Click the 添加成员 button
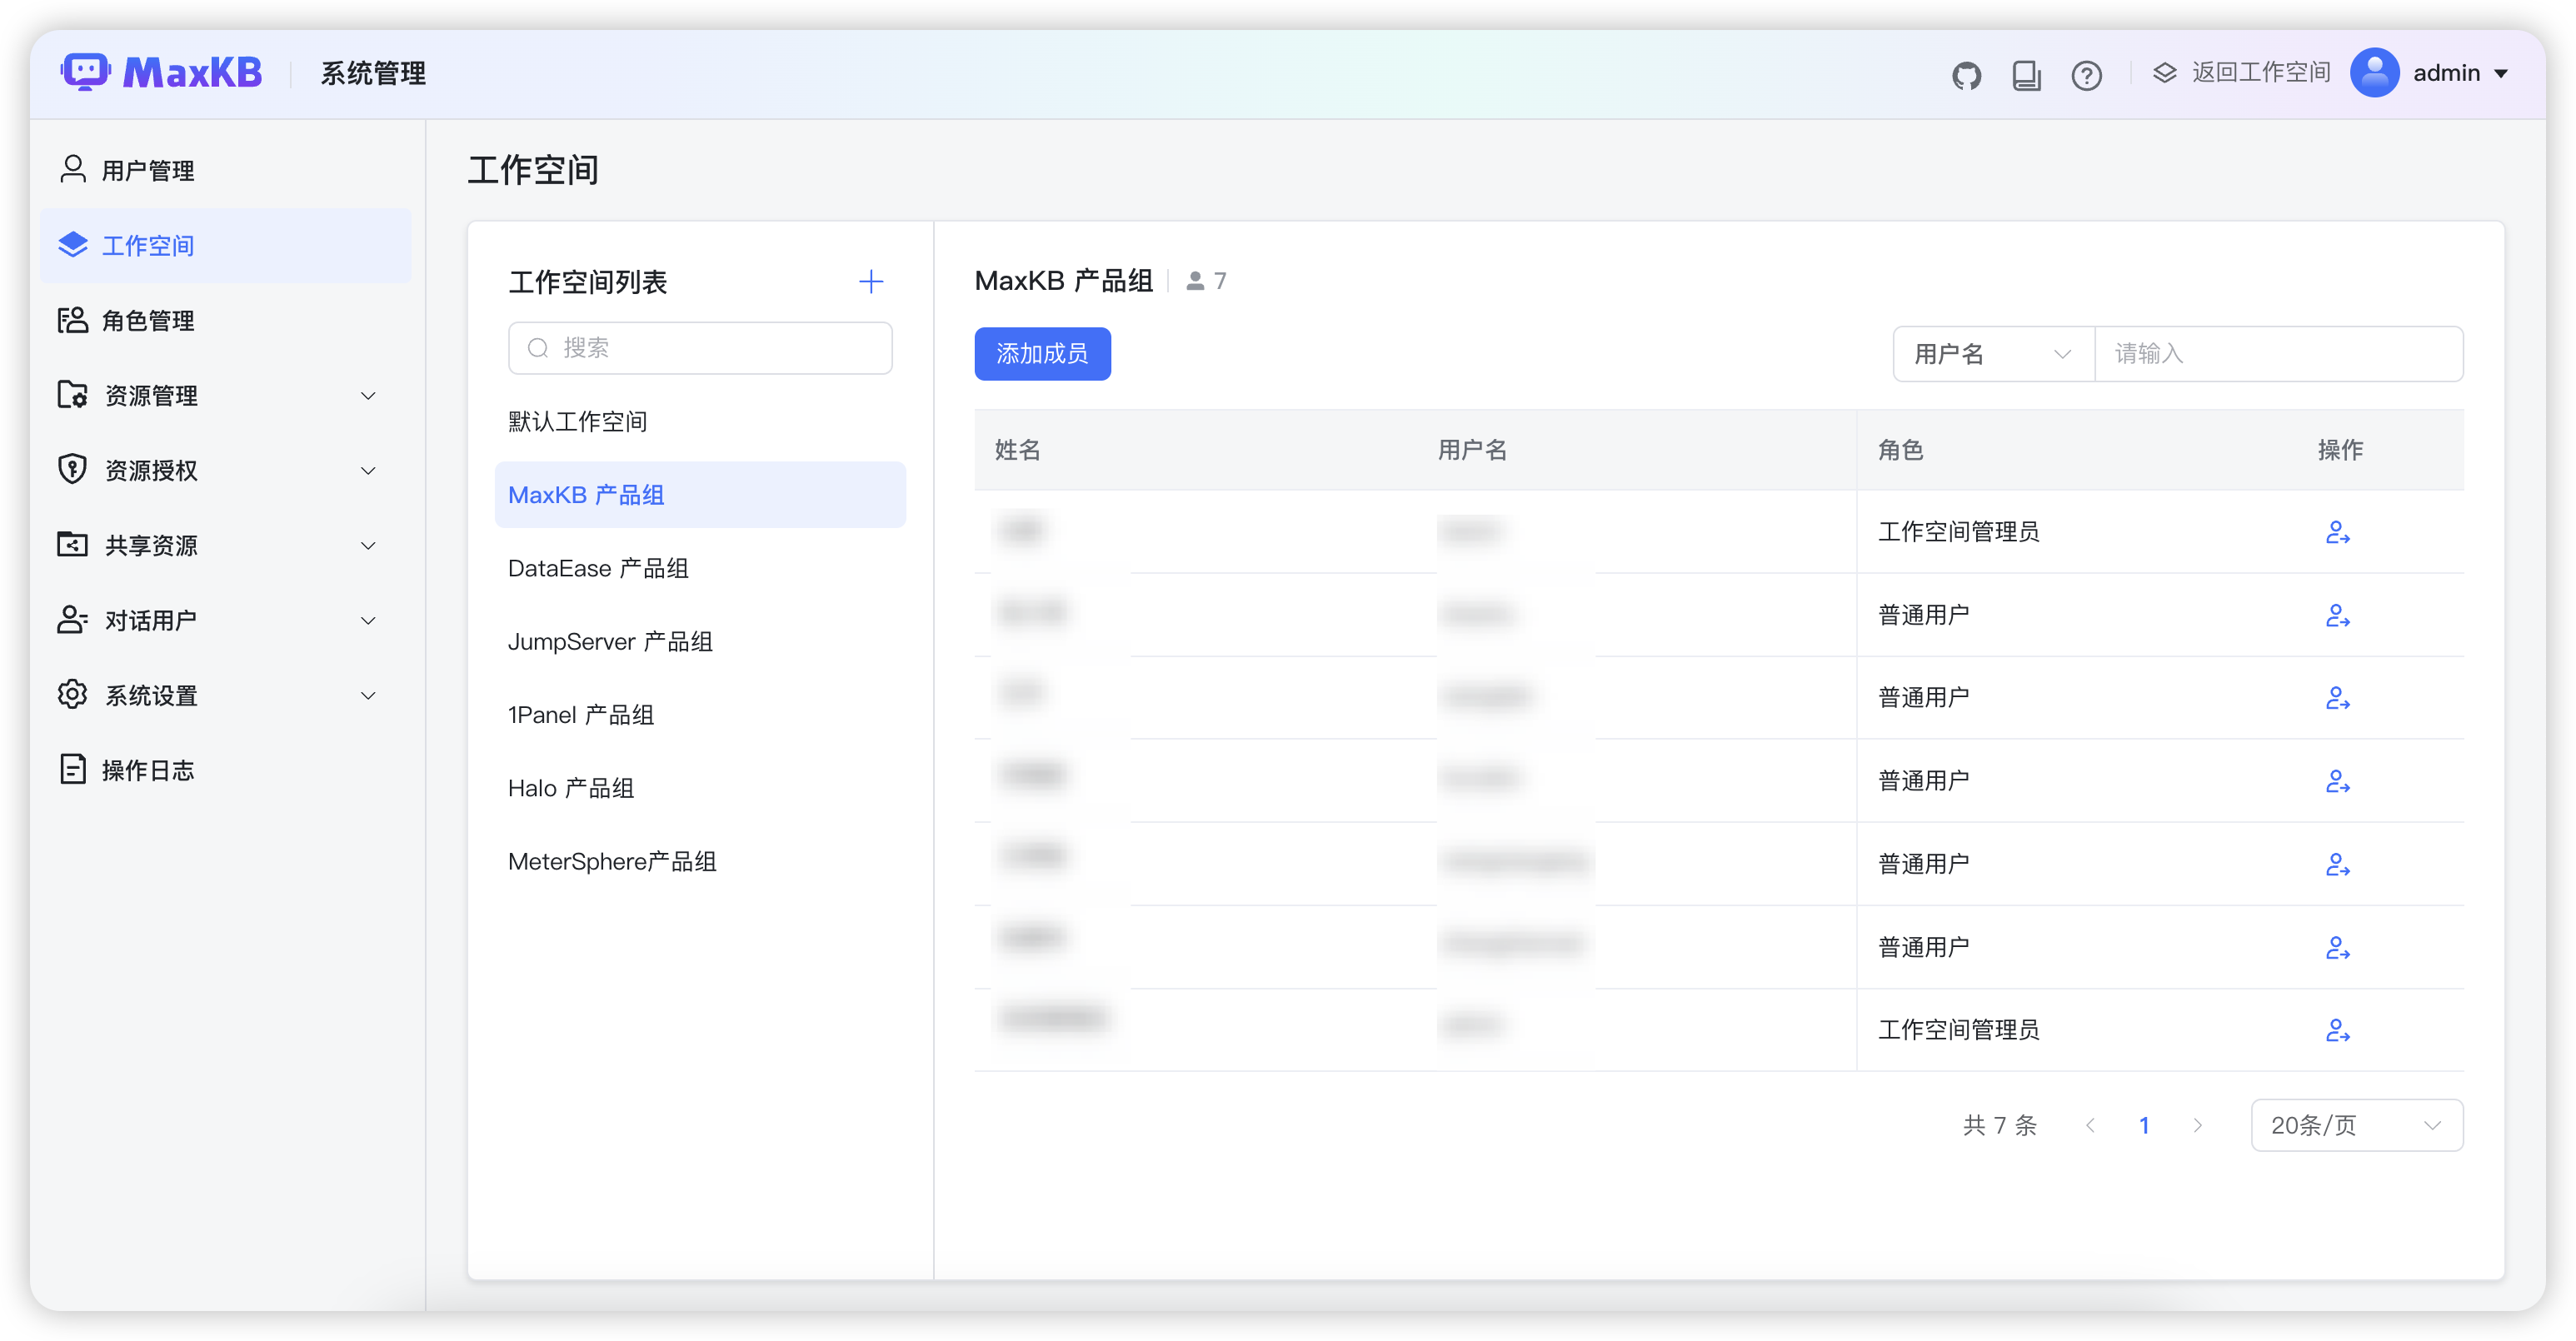Screen dimensions: 2576x1341 pyautogui.click(x=1042, y=353)
